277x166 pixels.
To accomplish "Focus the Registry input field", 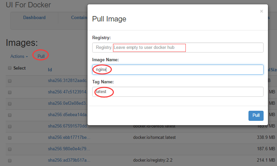I will pyautogui.click(x=178, y=48).
